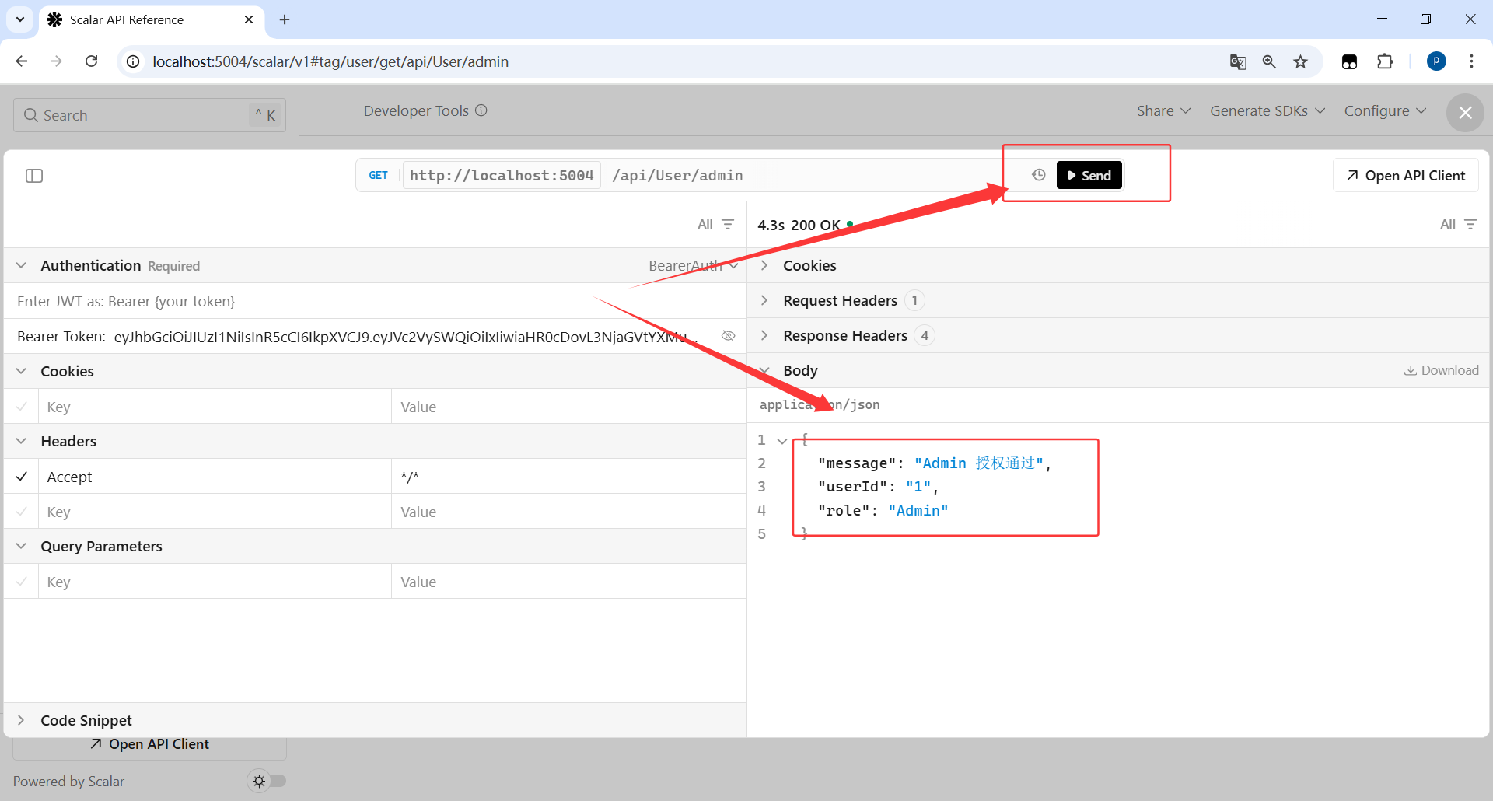Open request history clock icon
Viewport: 1493px width, 801px height.
[x=1039, y=175]
